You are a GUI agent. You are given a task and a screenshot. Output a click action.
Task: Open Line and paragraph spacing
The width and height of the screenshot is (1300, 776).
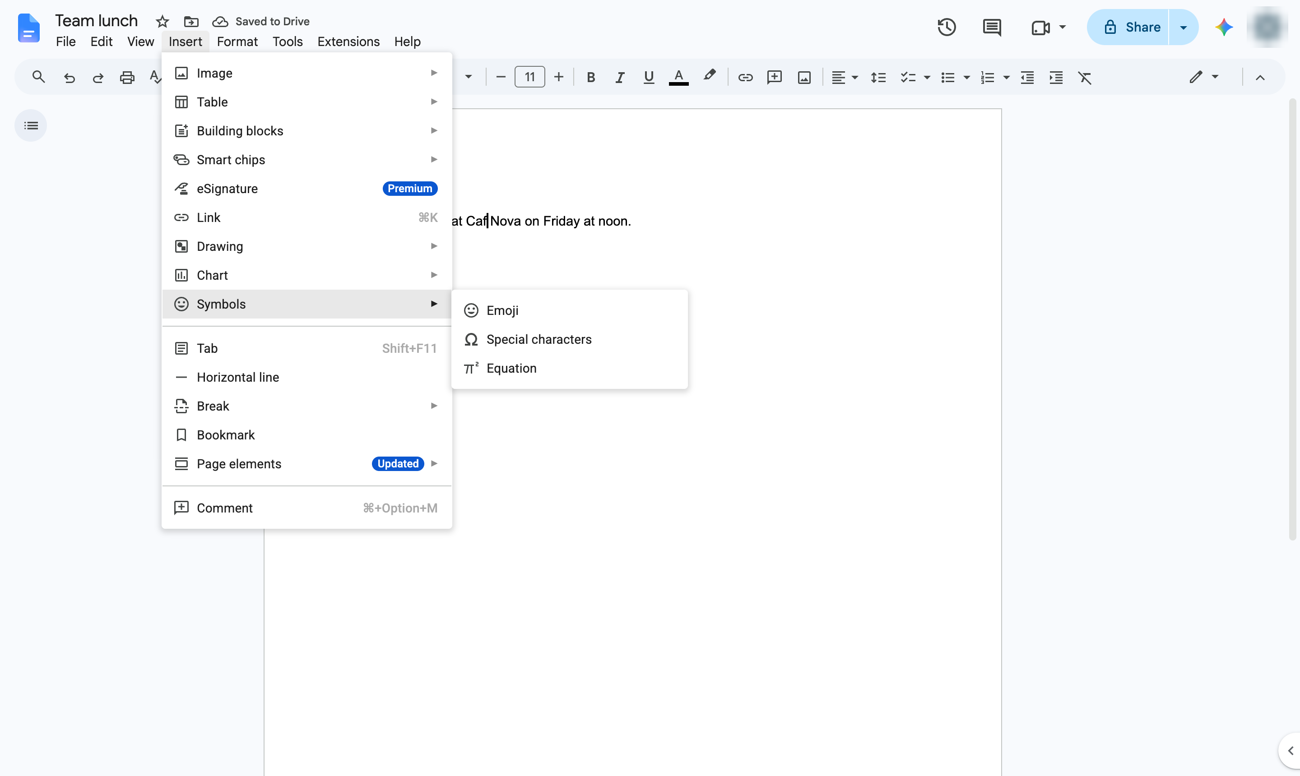click(878, 78)
